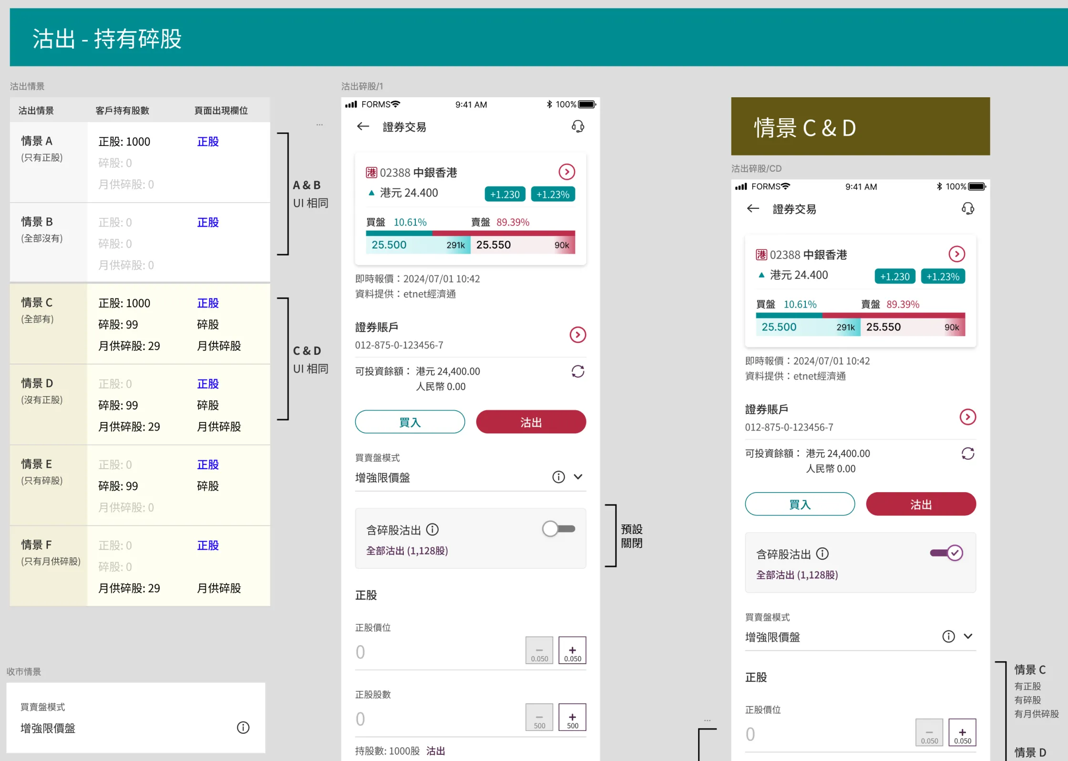Image resolution: width=1068 pixels, height=761 pixels.
Task: Expand the 買賣盤模式 dropdown
Action: 578,477
